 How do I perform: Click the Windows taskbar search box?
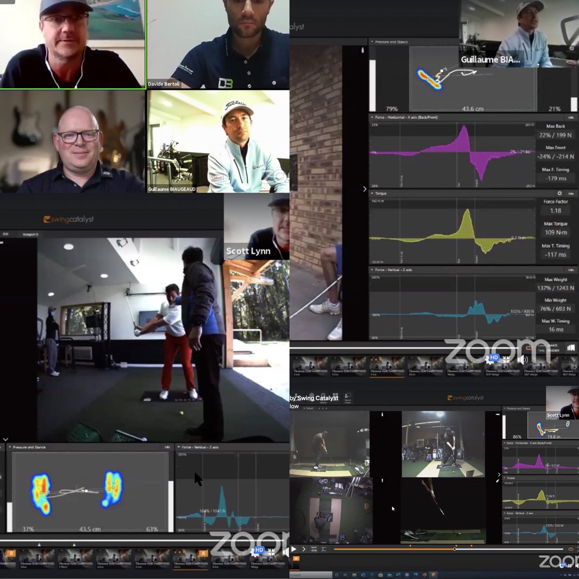tap(310, 575)
